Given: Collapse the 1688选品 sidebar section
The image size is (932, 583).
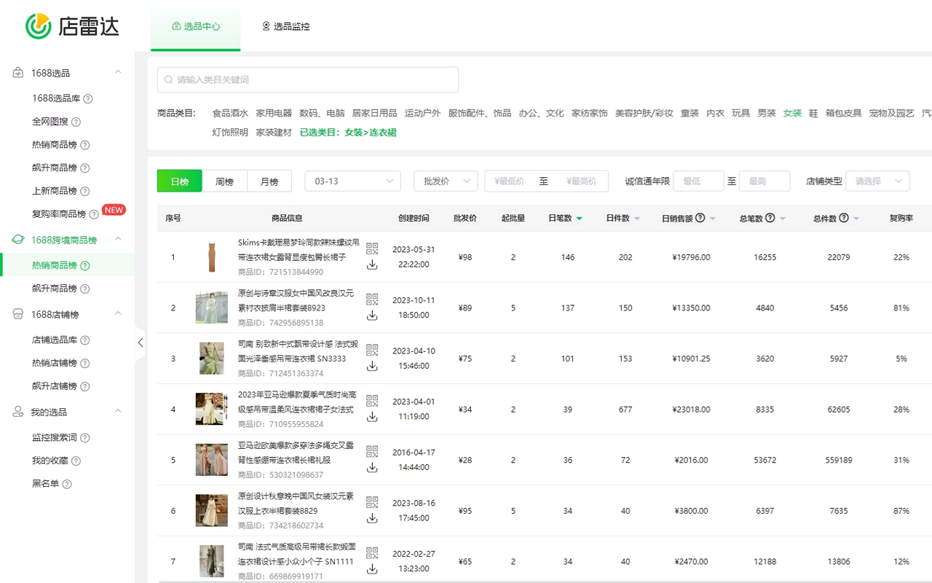Looking at the screenshot, I should [118, 72].
